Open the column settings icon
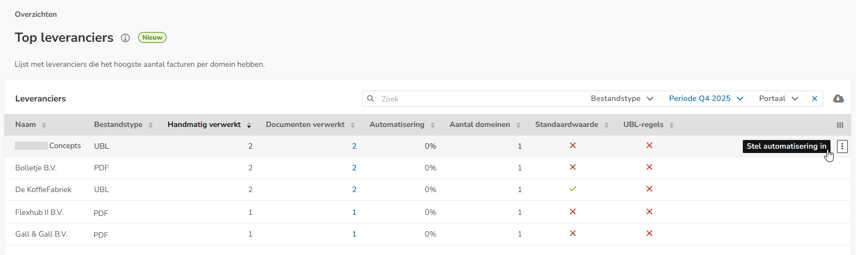The height and width of the screenshot is (255, 856). [x=840, y=125]
